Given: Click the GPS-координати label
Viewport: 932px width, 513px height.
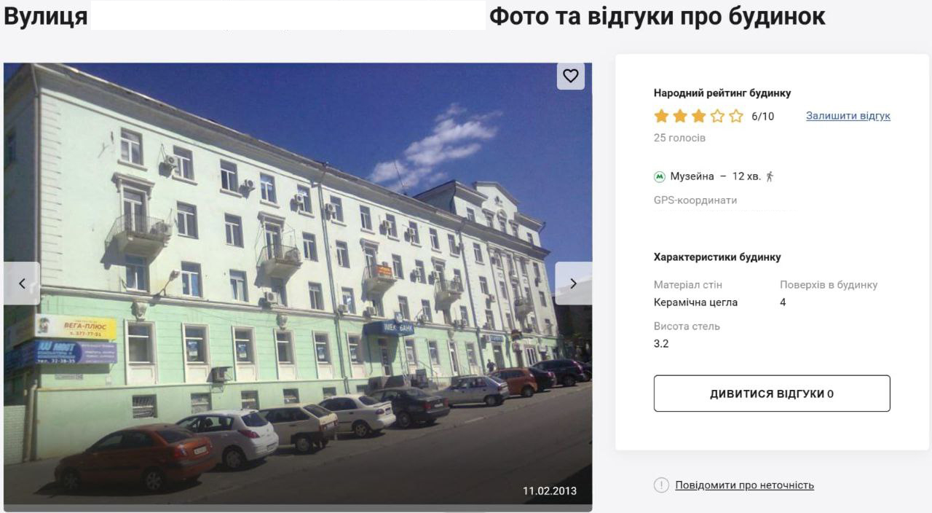Looking at the screenshot, I should click(695, 200).
